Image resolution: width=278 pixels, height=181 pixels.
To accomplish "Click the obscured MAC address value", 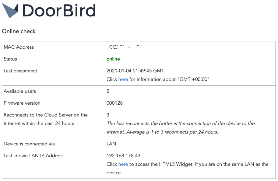I will pyautogui.click(x=125, y=47).
